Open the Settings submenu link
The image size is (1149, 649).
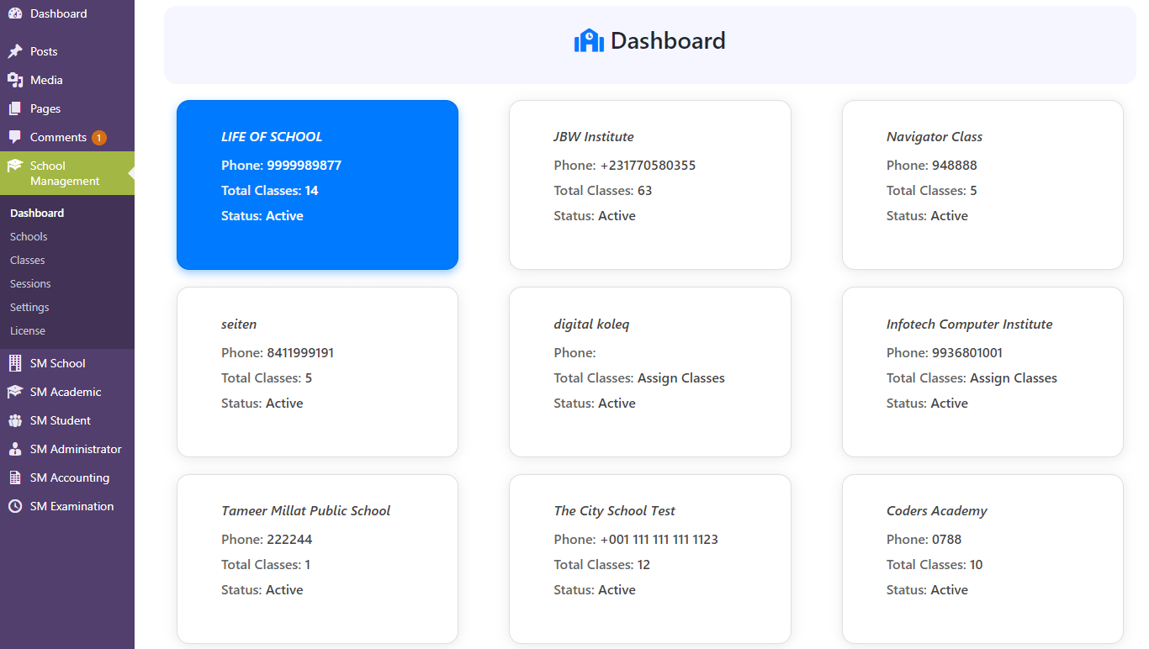(29, 307)
